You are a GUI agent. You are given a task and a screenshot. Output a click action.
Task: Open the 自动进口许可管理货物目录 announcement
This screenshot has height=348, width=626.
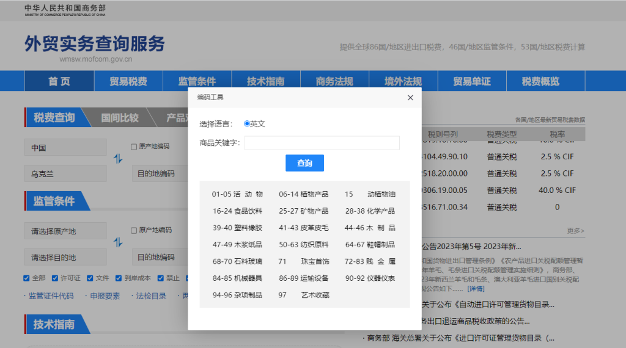coord(488,305)
